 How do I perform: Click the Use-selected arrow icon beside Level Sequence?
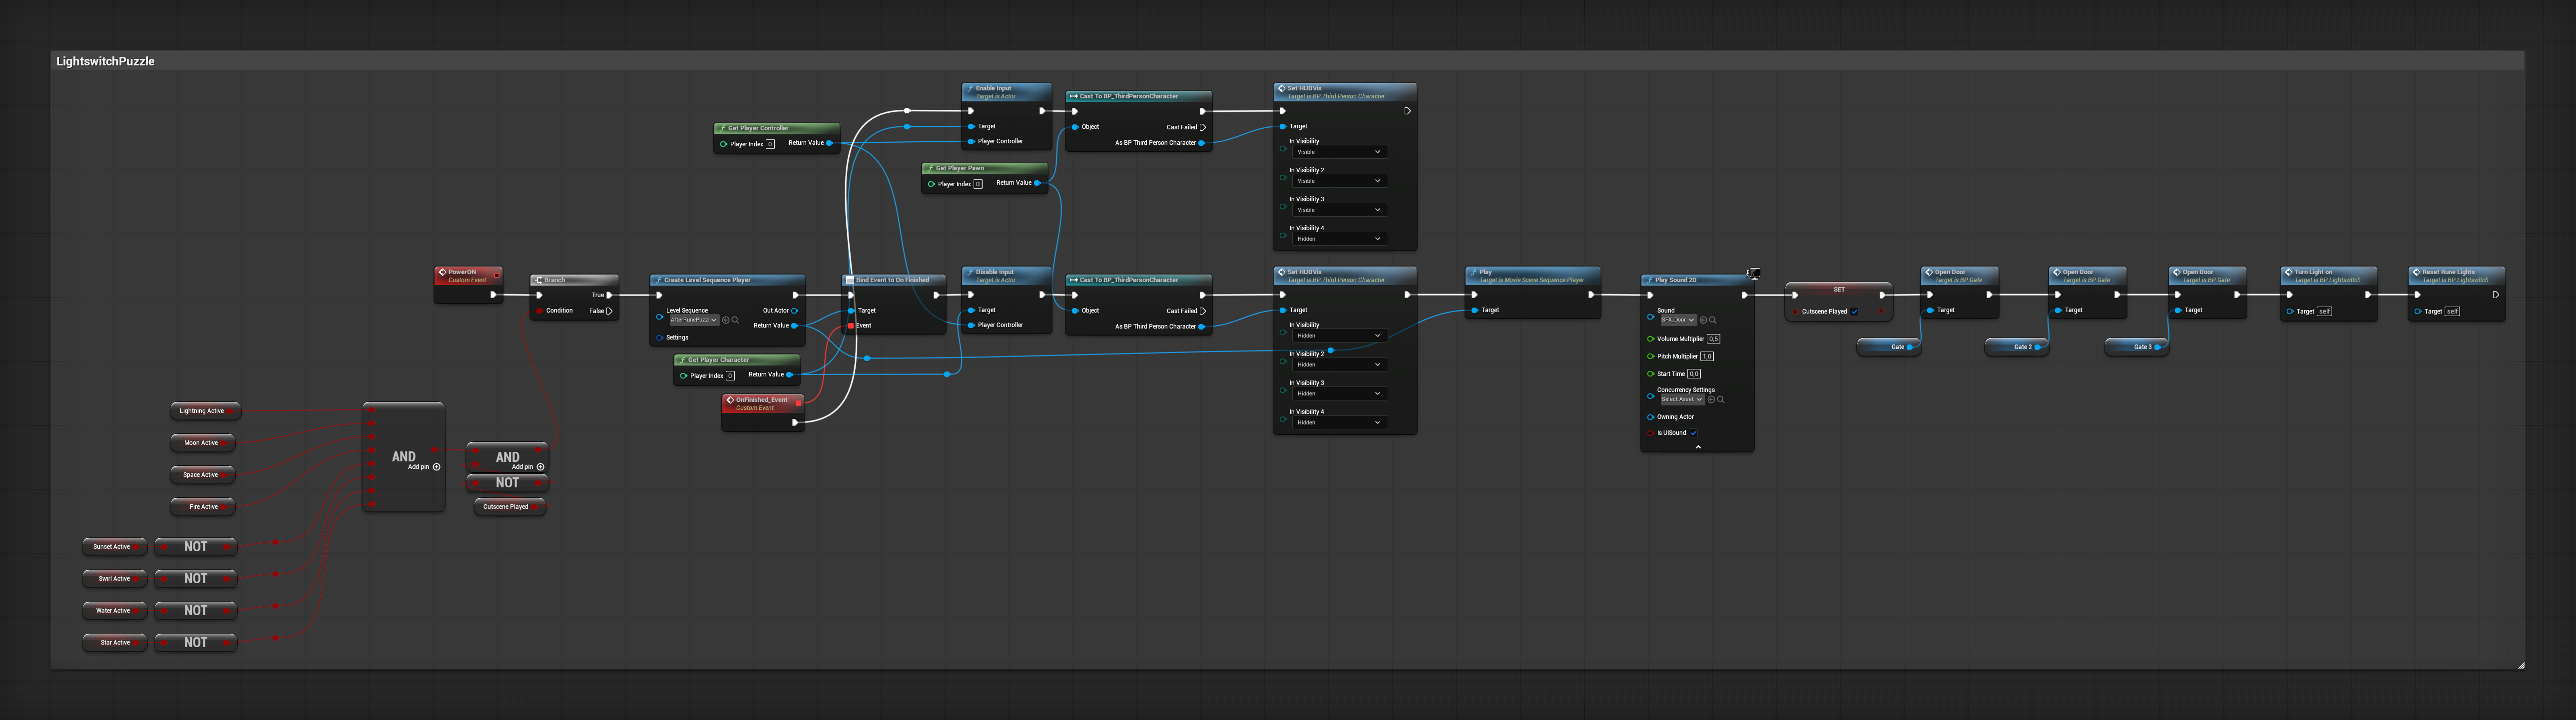click(726, 320)
